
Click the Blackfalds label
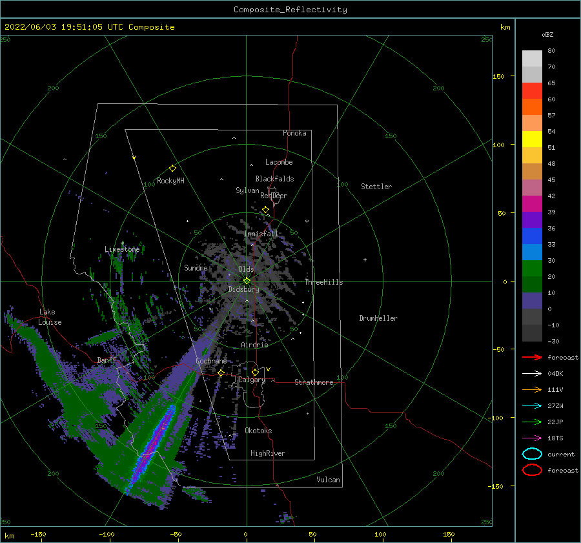(x=274, y=179)
